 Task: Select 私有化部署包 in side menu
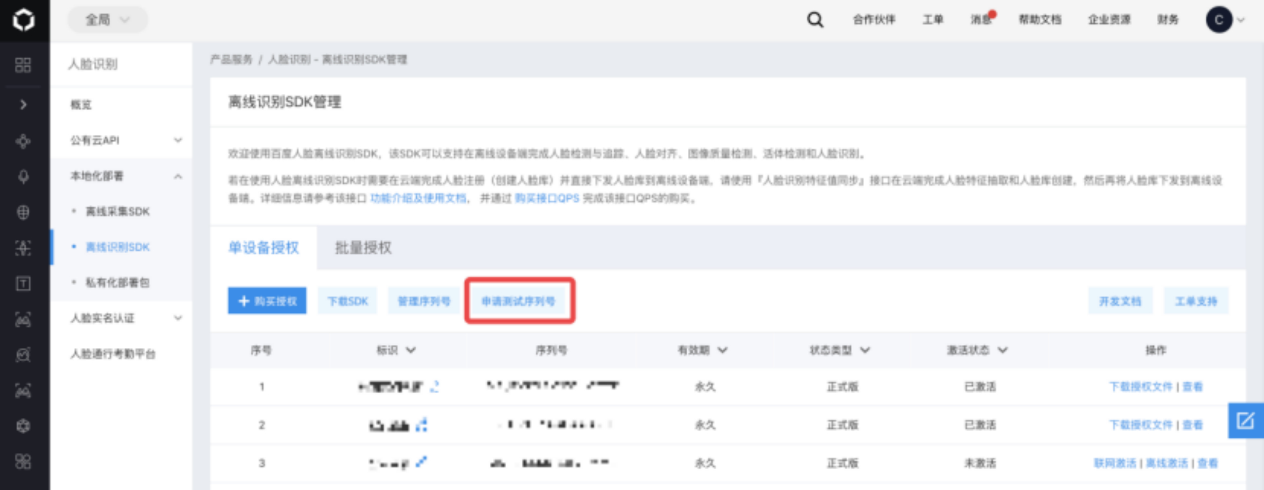pyautogui.click(x=118, y=283)
